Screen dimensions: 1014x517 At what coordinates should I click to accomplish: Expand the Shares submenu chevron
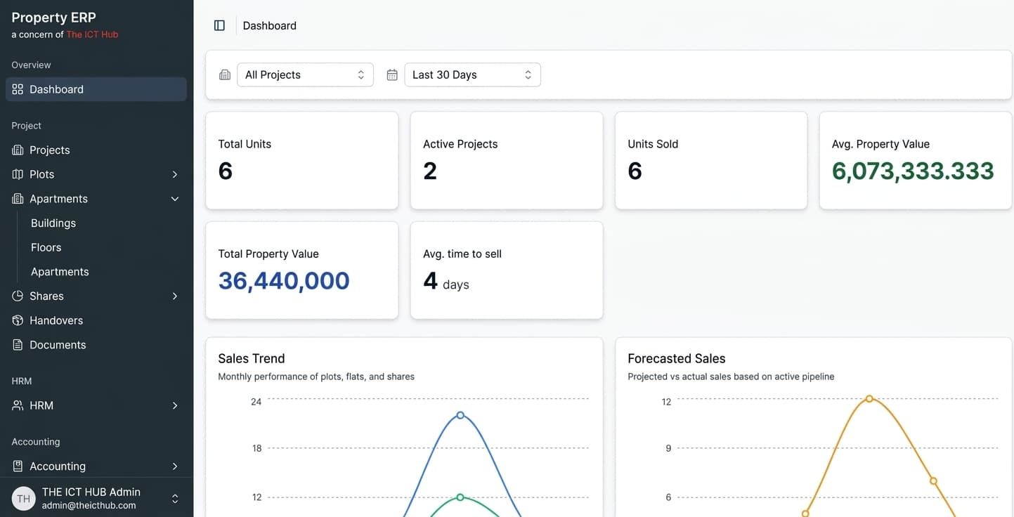pyautogui.click(x=175, y=296)
